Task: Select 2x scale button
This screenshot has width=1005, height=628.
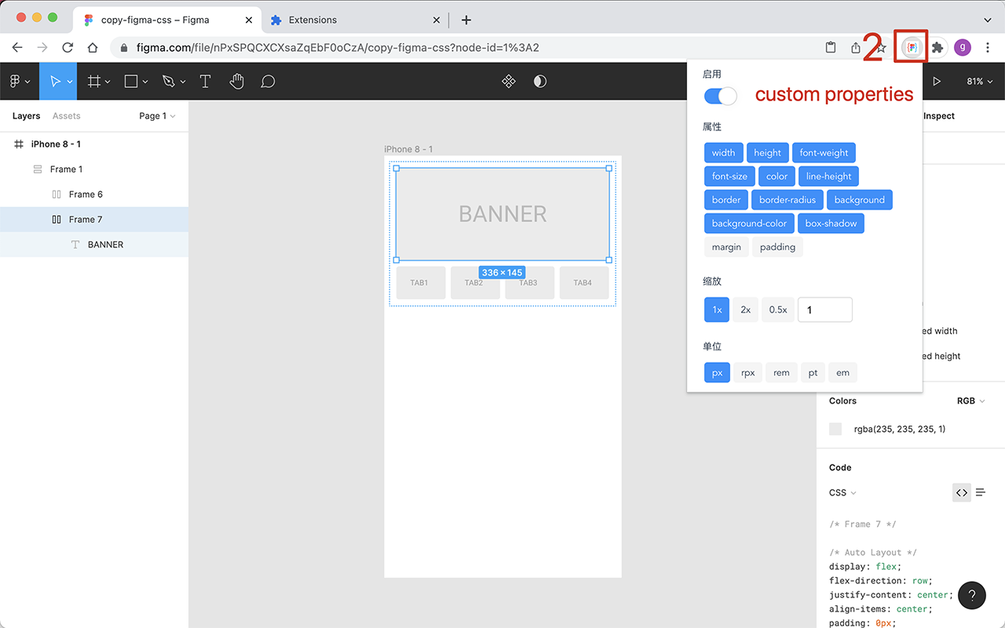Action: [x=745, y=309]
